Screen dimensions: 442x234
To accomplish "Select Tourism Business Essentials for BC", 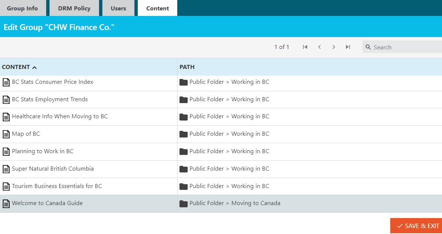I will pyautogui.click(x=57, y=186).
